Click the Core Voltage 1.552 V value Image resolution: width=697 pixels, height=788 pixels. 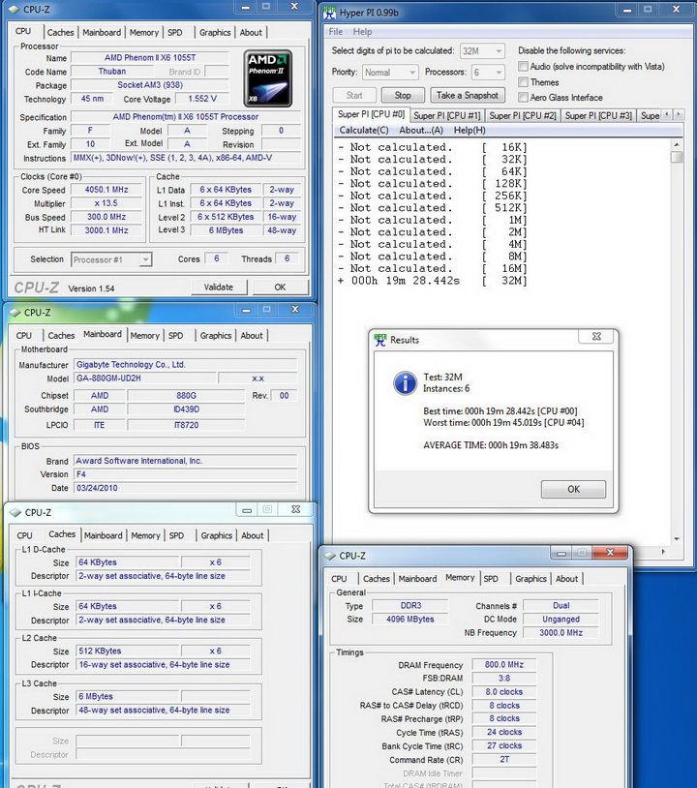click(202, 99)
